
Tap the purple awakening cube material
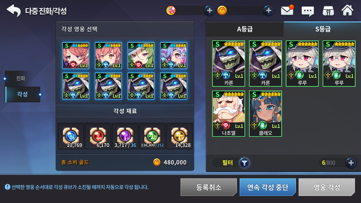tap(125, 136)
